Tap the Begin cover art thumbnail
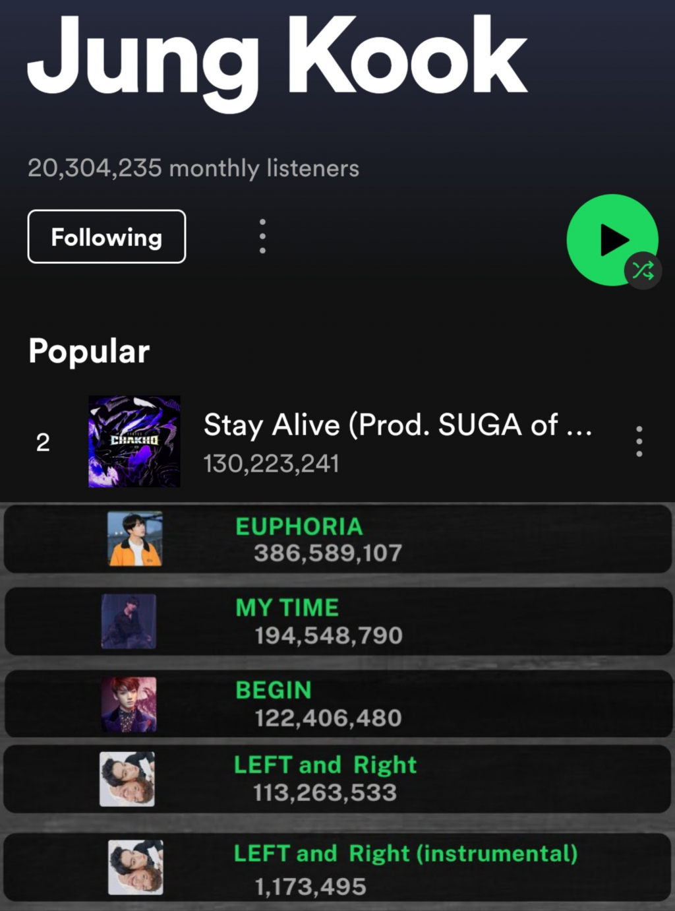 129,704
